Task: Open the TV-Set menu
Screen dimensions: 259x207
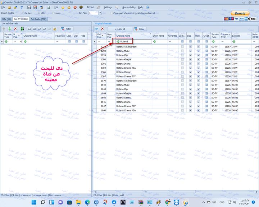Action: [x=90, y=7]
